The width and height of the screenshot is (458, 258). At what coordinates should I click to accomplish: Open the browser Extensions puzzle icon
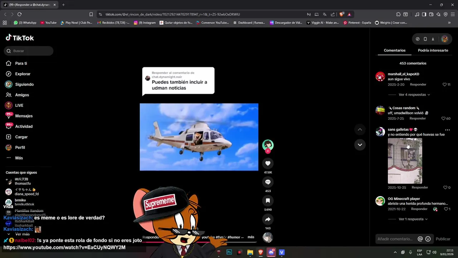coord(398,14)
